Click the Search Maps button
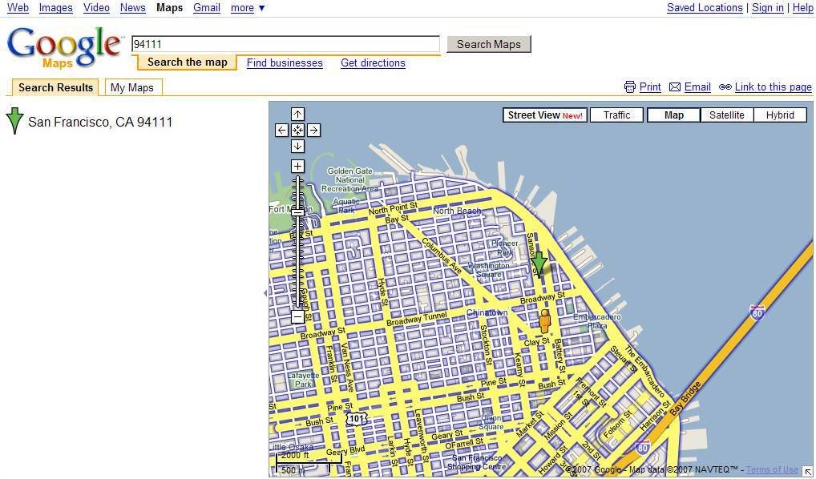This screenshot has height=479, width=816. (x=489, y=44)
